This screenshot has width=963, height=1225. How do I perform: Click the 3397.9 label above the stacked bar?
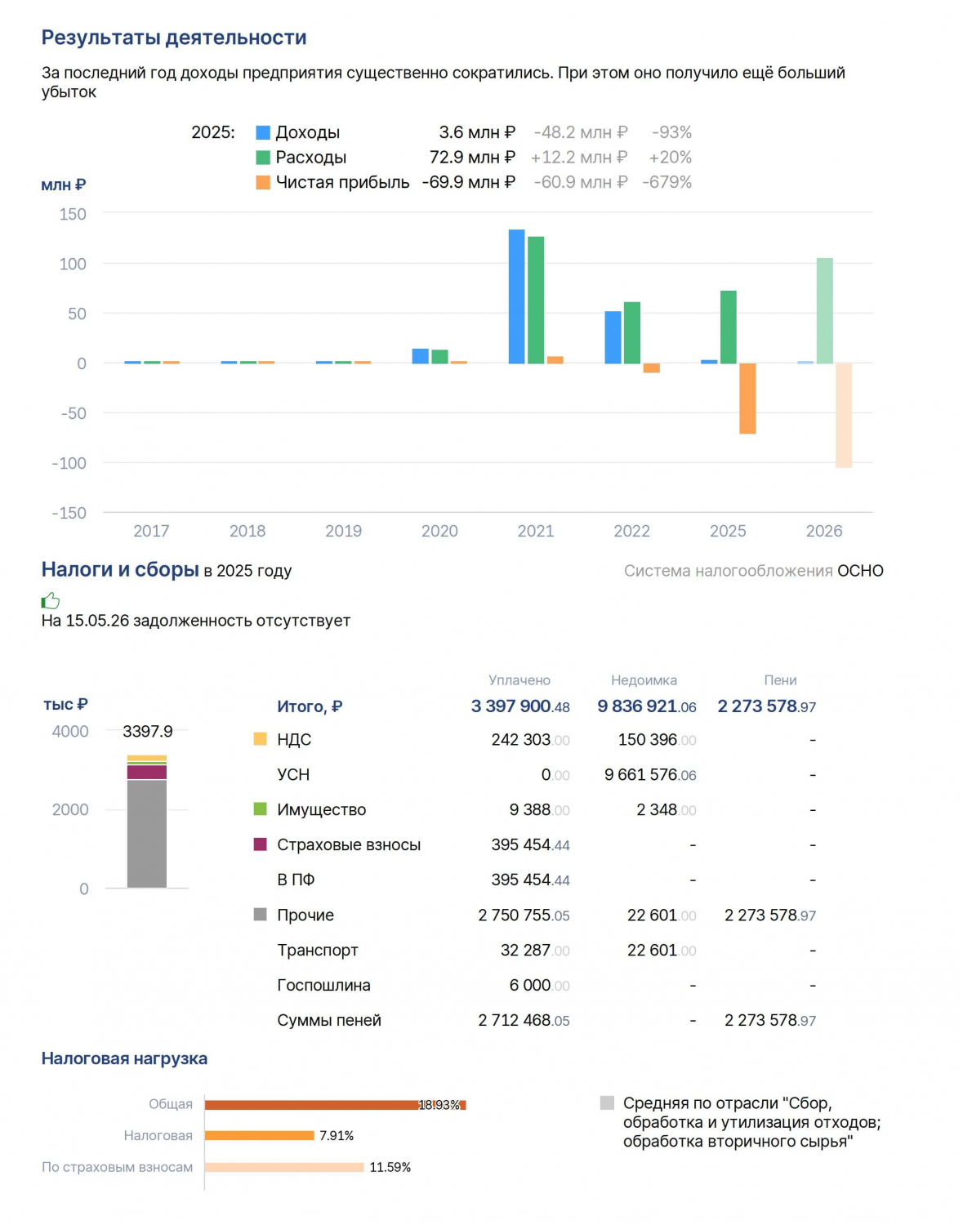point(148,732)
